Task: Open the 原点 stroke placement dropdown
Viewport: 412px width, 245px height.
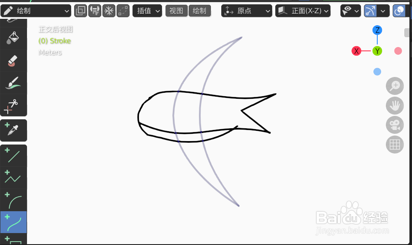Action: (x=247, y=11)
